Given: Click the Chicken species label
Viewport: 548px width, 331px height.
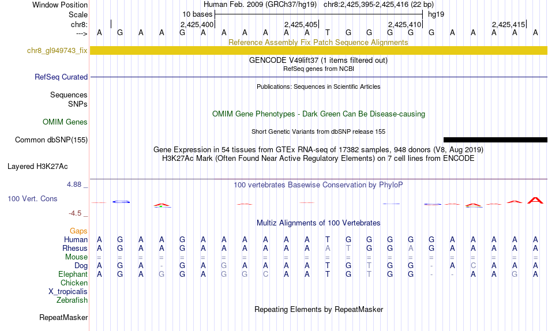Looking at the screenshot, I should click(x=74, y=283).
